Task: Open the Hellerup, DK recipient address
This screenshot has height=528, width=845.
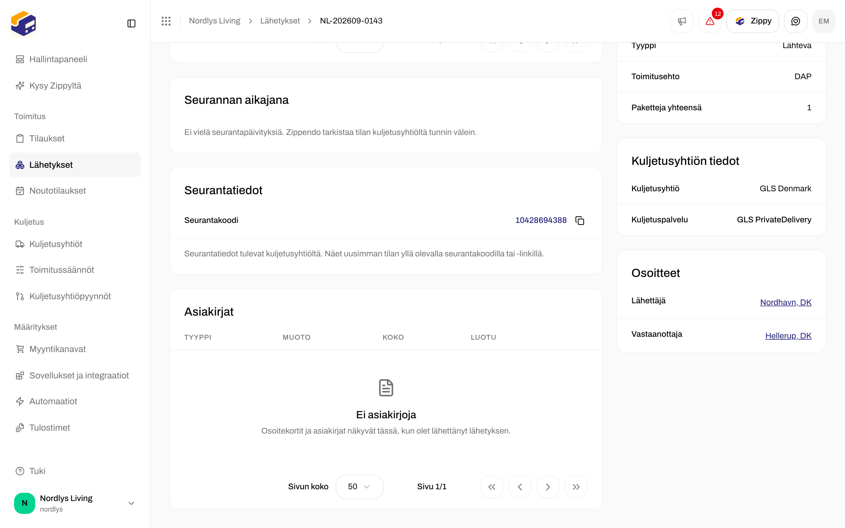Action: pos(788,336)
